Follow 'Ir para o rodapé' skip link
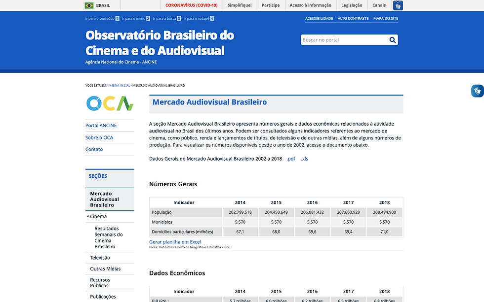484x302 pixels. 199,18
